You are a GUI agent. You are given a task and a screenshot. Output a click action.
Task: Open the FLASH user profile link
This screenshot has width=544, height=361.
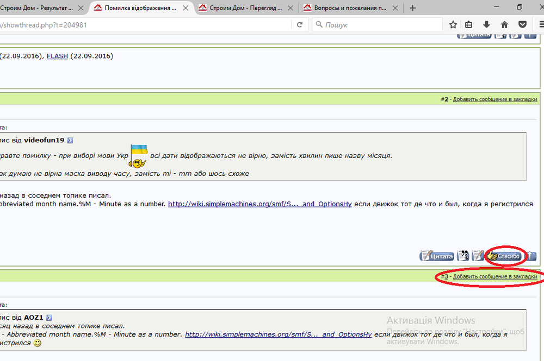[57, 56]
